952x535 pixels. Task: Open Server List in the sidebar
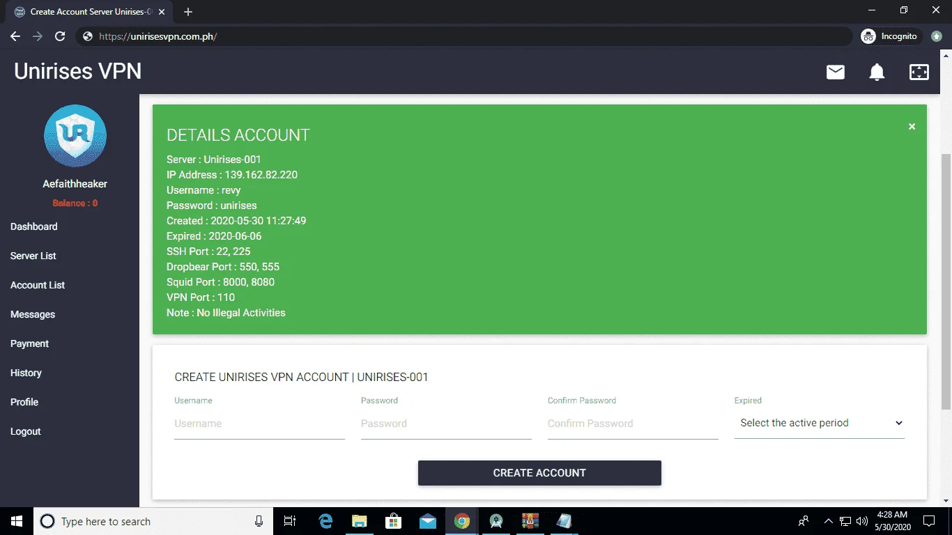click(33, 256)
